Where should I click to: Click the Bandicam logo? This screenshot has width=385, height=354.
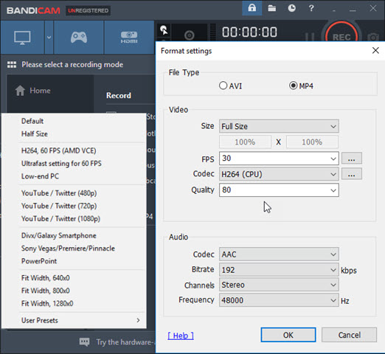coord(33,10)
